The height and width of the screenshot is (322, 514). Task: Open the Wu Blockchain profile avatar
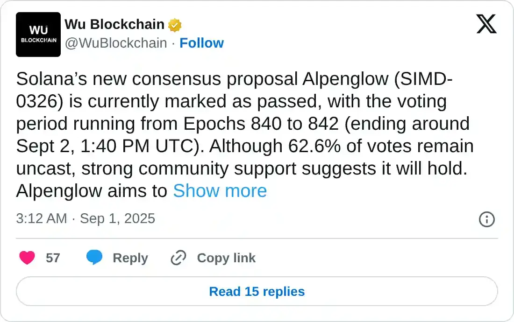38,35
